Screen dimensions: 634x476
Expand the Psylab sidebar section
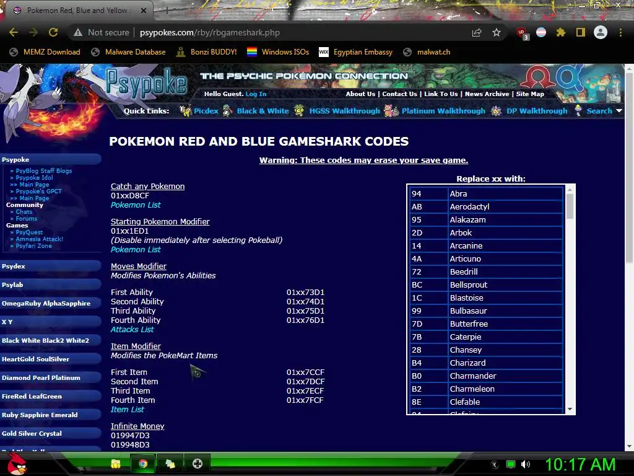pos(51,285)
